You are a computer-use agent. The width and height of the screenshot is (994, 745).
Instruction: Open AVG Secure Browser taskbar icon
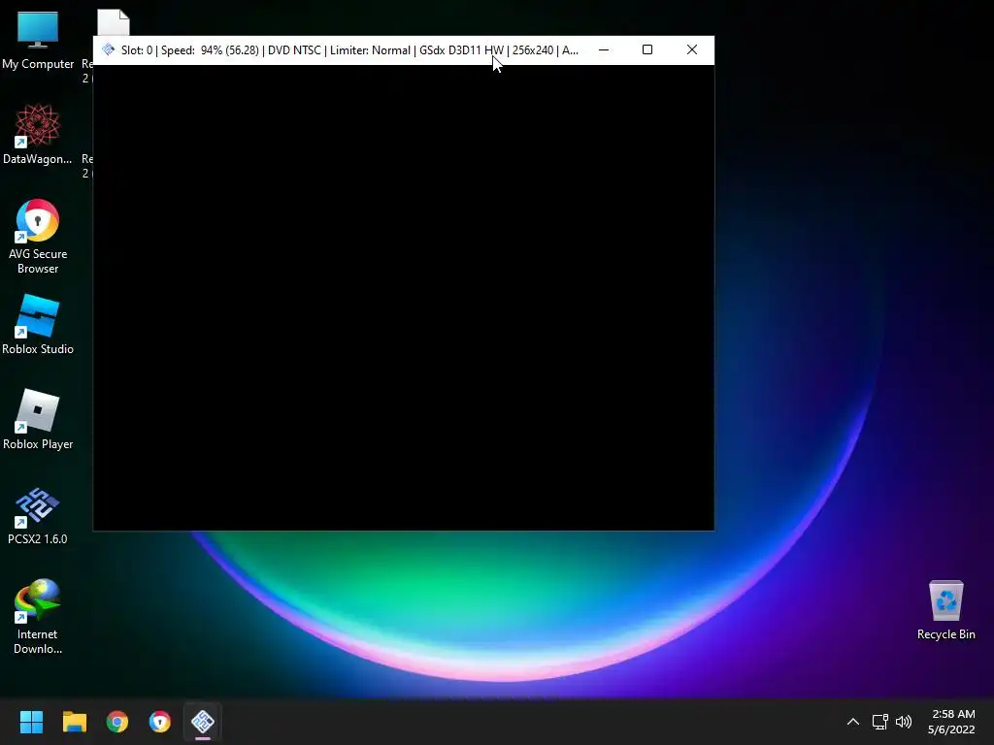coord(160,722)
